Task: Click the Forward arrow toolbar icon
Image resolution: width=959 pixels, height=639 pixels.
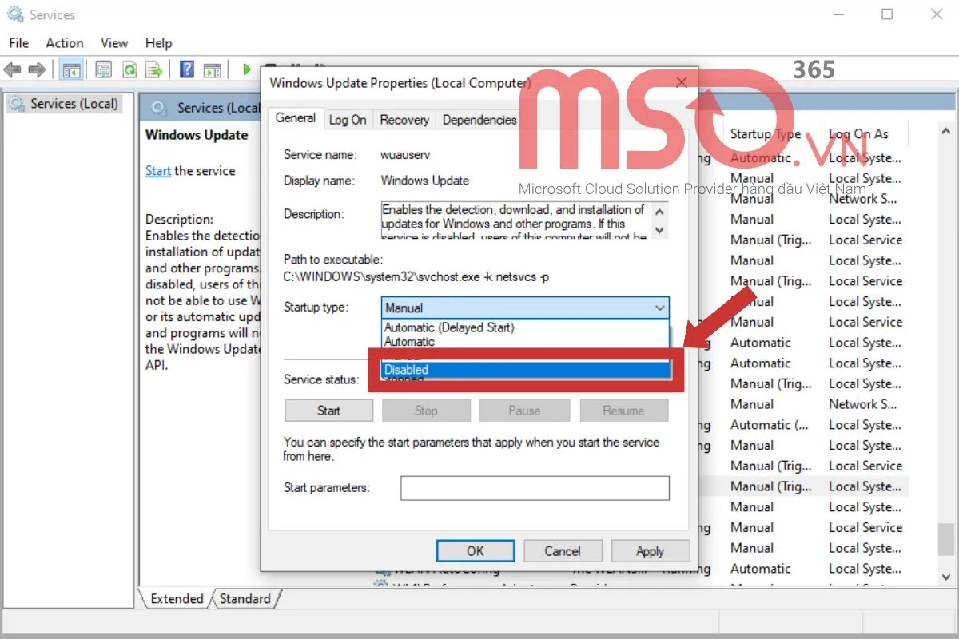Action: click(36, 70)
